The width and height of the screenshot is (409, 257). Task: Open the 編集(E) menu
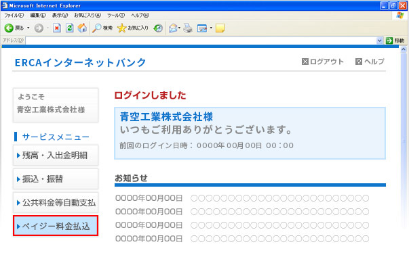click(38, 16)
